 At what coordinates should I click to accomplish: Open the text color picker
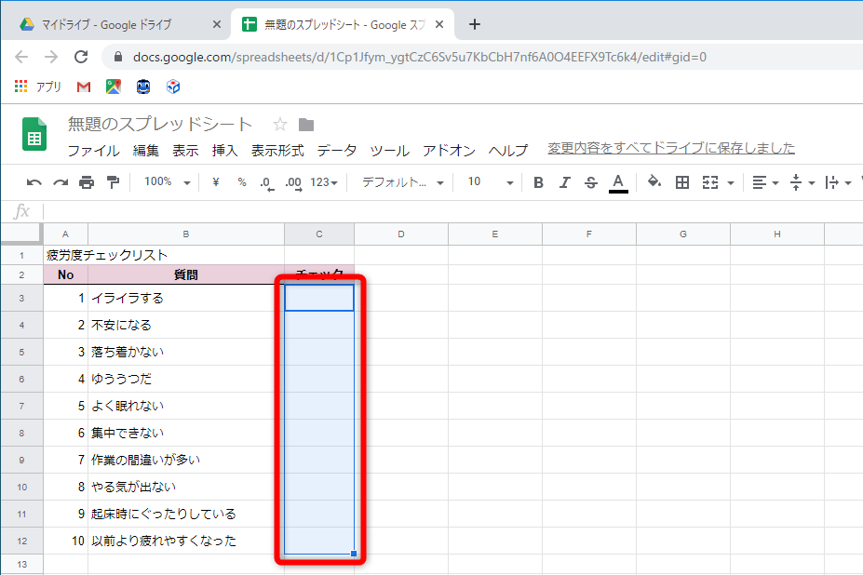[x=616, y=182]
